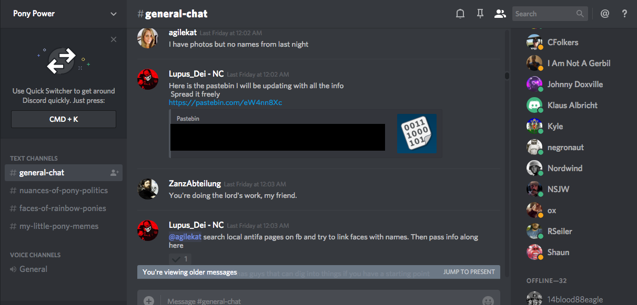Click Jump to Present

tap(469, 272)
